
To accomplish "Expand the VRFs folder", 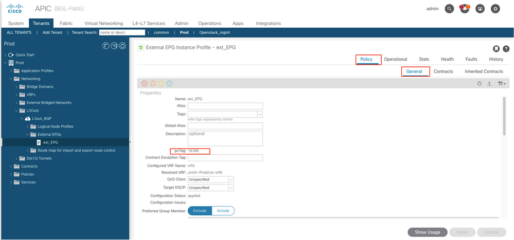I will [x=16, y=95].
